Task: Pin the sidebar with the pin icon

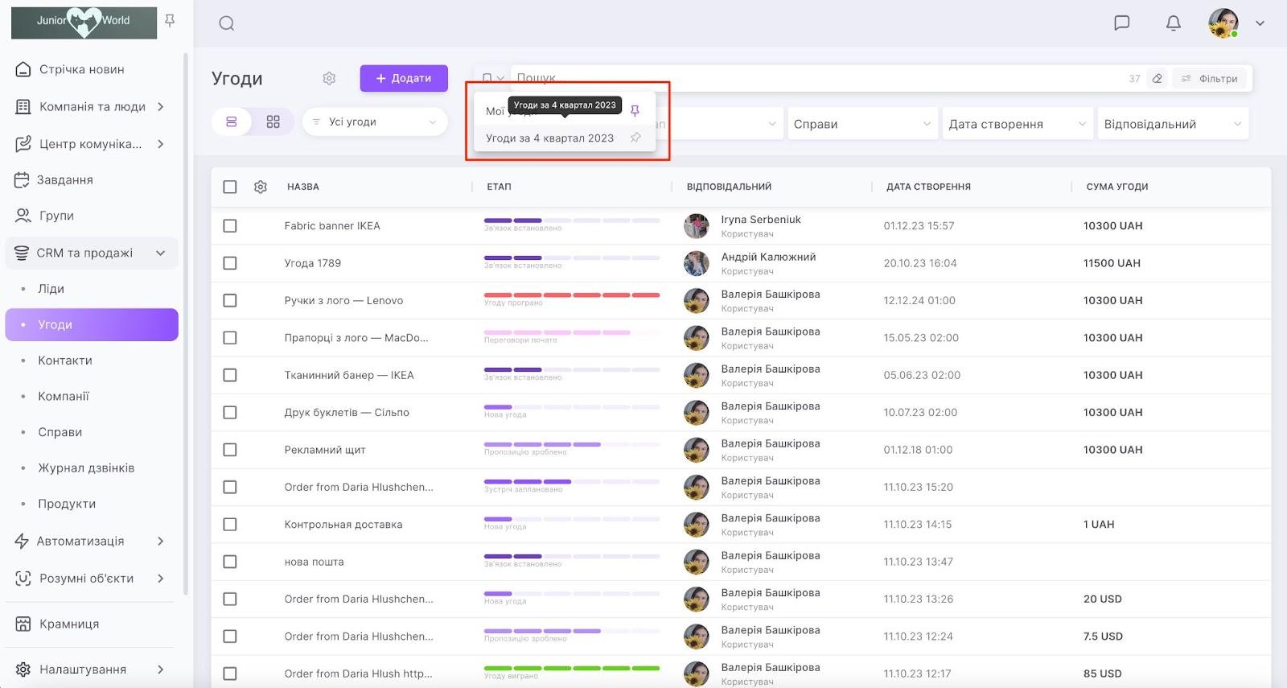Action: (170, 21)
